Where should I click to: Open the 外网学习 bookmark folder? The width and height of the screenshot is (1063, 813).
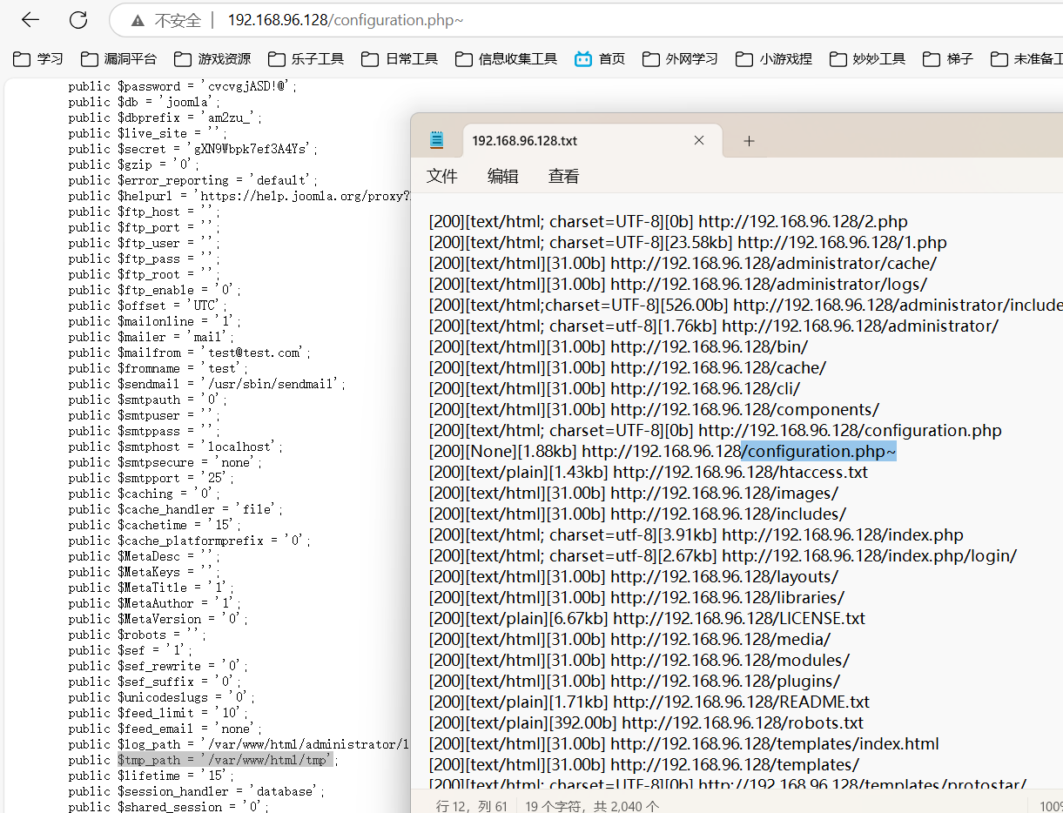coord(680,59)
